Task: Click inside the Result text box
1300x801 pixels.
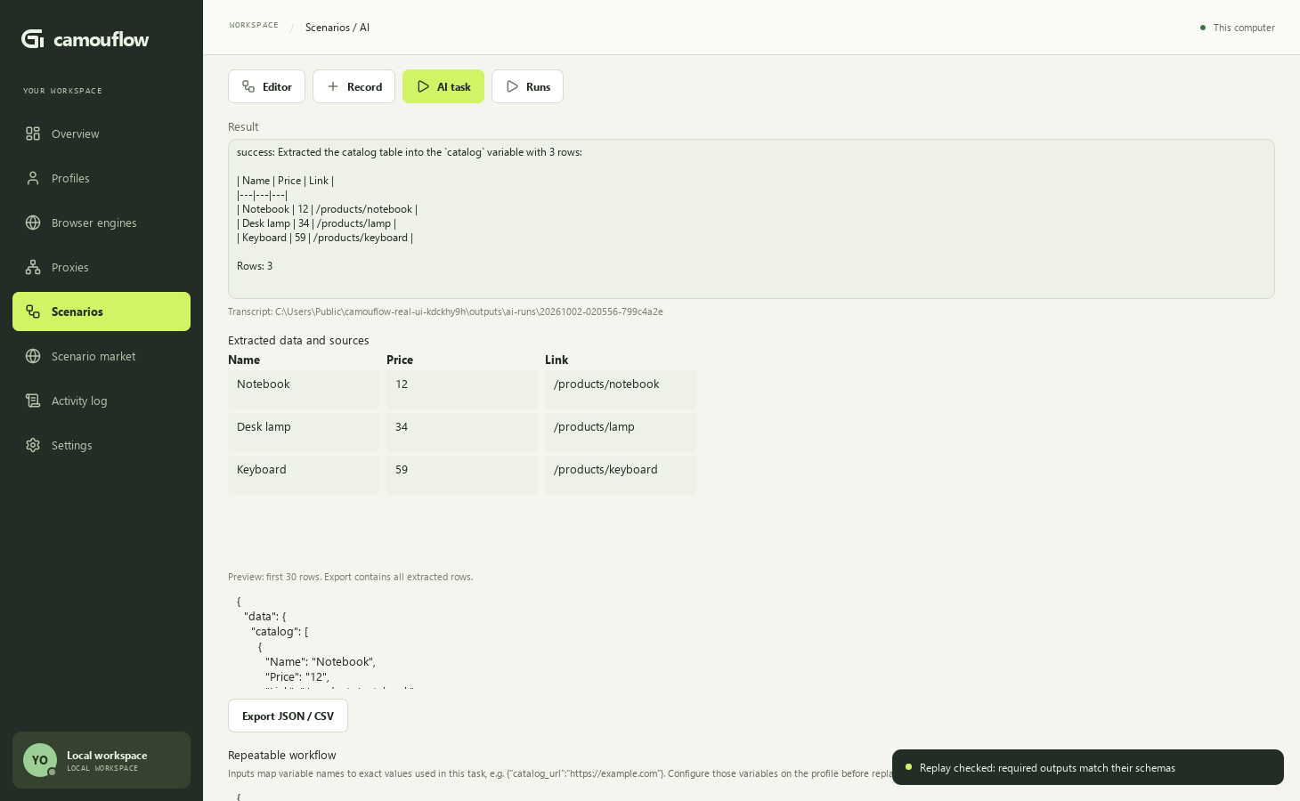Action: pos(752,219)
